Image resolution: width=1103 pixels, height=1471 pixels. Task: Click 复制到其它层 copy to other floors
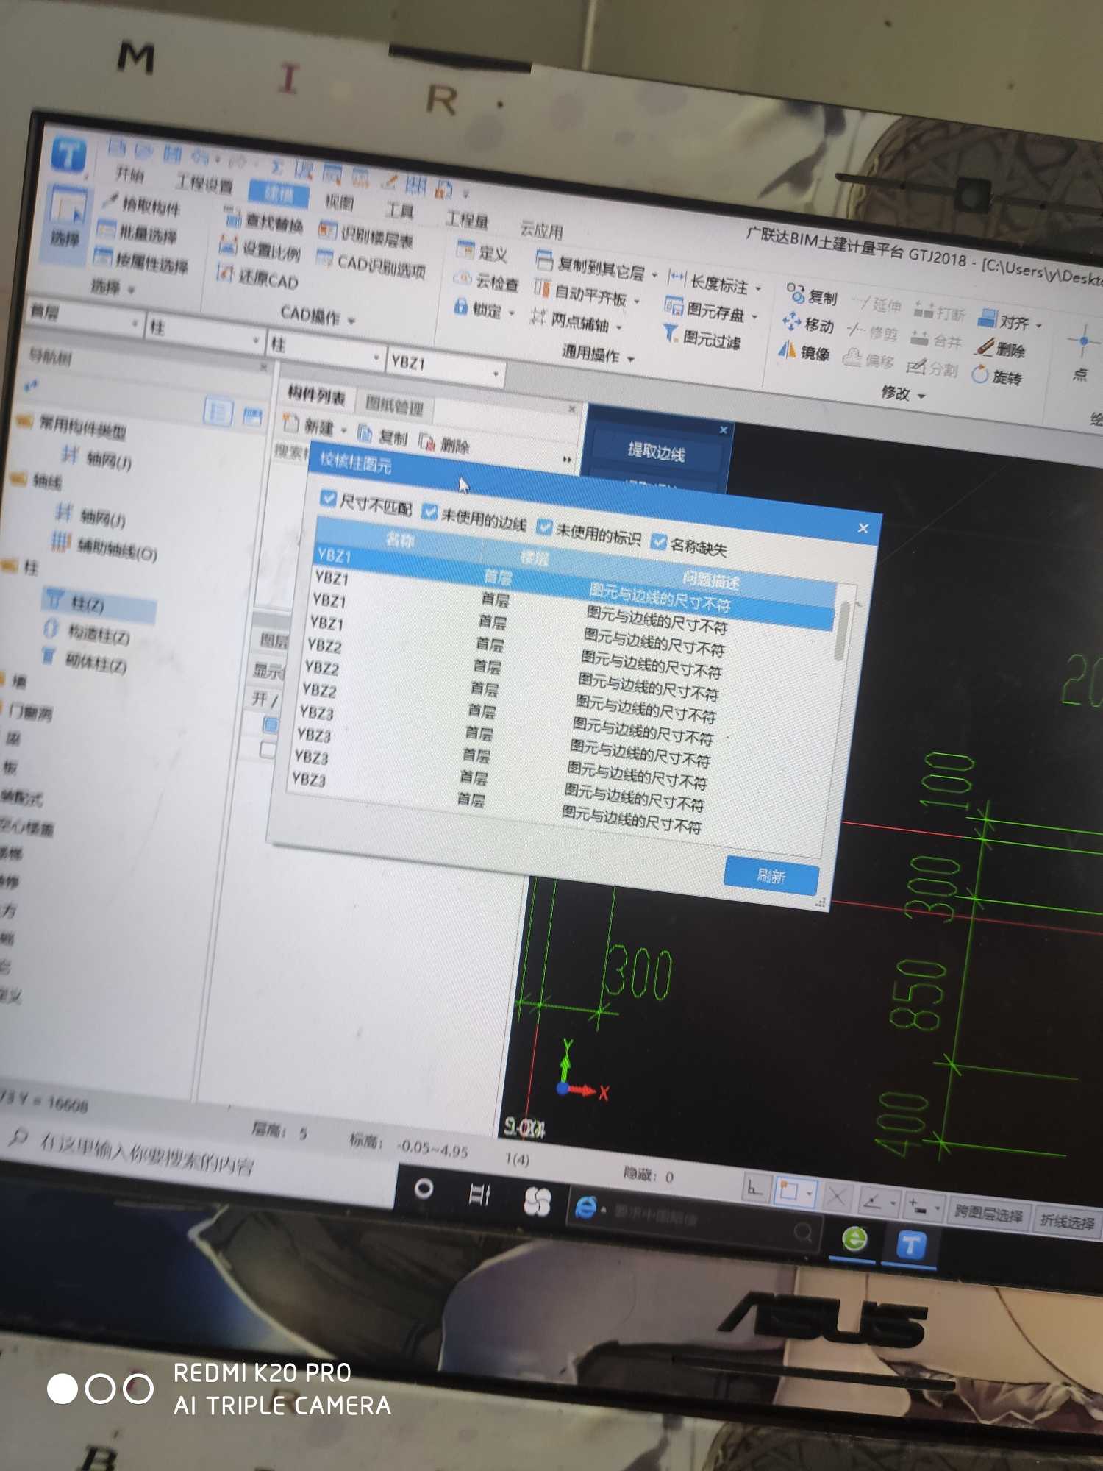[590, 266]
